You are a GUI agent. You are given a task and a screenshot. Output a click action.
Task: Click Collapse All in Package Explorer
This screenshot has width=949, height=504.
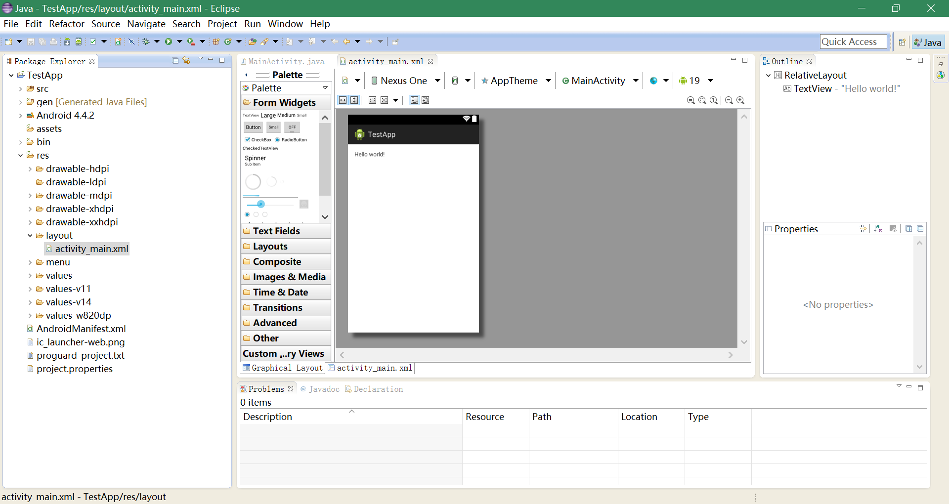(x=175, y=60)
